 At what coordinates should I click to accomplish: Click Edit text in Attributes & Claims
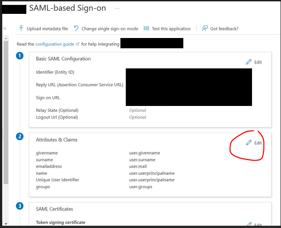(x=258, y=143)
